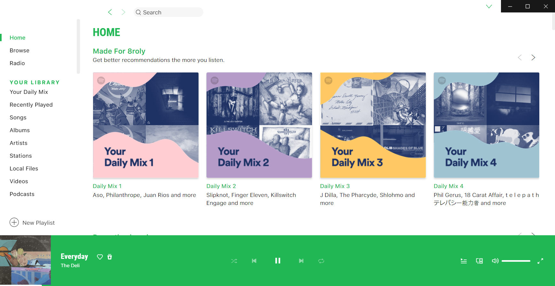This screenshot has width=555, height=286.
Task: Click Daily Mix 3 artists description
Action: tap(368, 199)
